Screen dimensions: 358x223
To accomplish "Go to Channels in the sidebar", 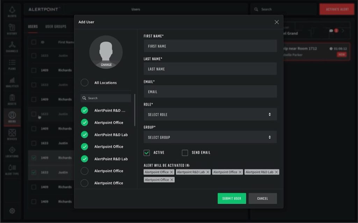I will pos(12,47).
